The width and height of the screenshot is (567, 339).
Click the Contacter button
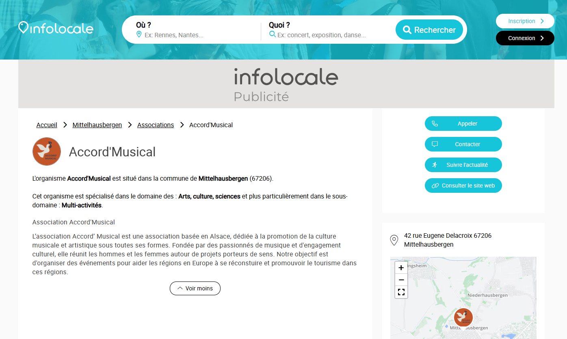pos(463,144)
